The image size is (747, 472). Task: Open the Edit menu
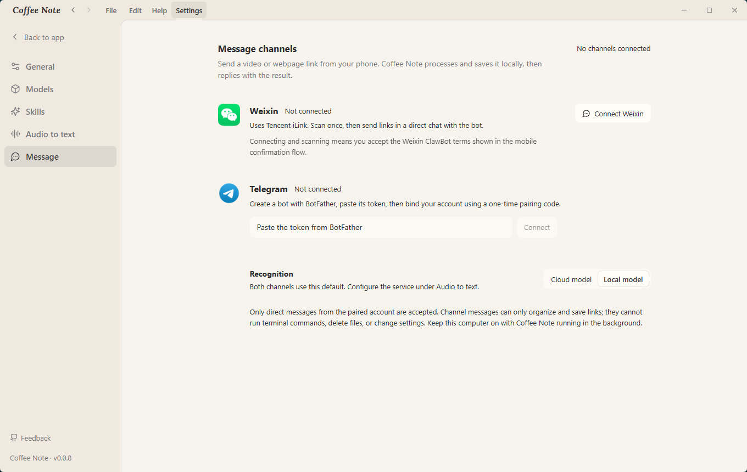pyautogui.click(x=135, y=10)
